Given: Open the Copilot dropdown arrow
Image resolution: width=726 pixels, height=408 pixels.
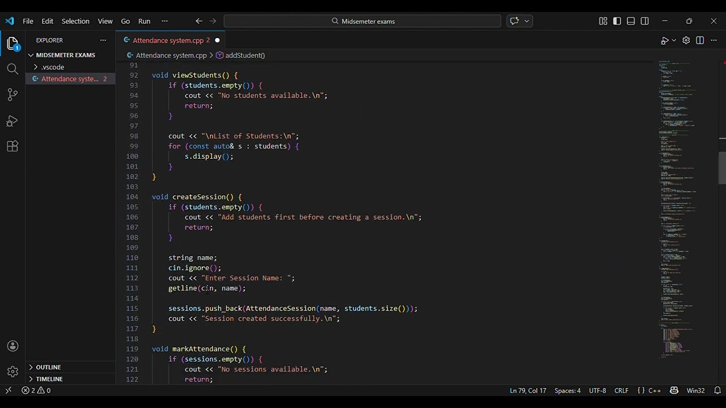Looking at the screenshot, I should [x=527, y=21].
